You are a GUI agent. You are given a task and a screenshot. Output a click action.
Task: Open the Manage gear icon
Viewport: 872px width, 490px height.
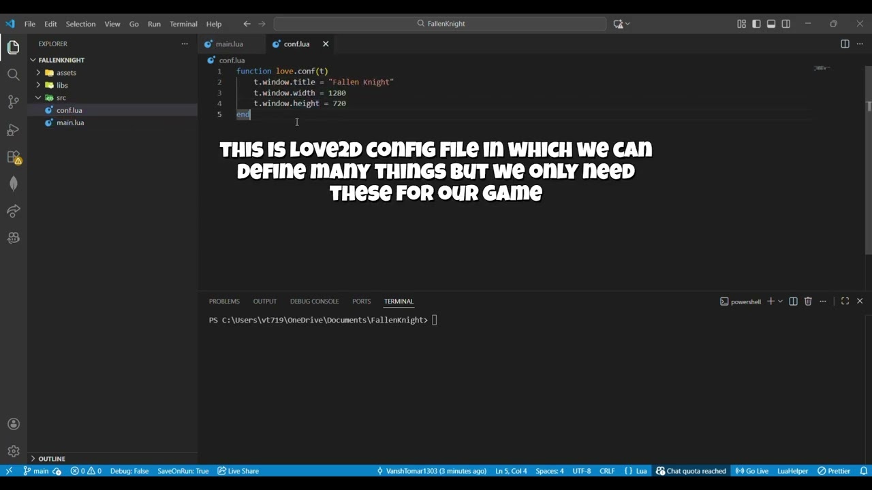[14, 451]
